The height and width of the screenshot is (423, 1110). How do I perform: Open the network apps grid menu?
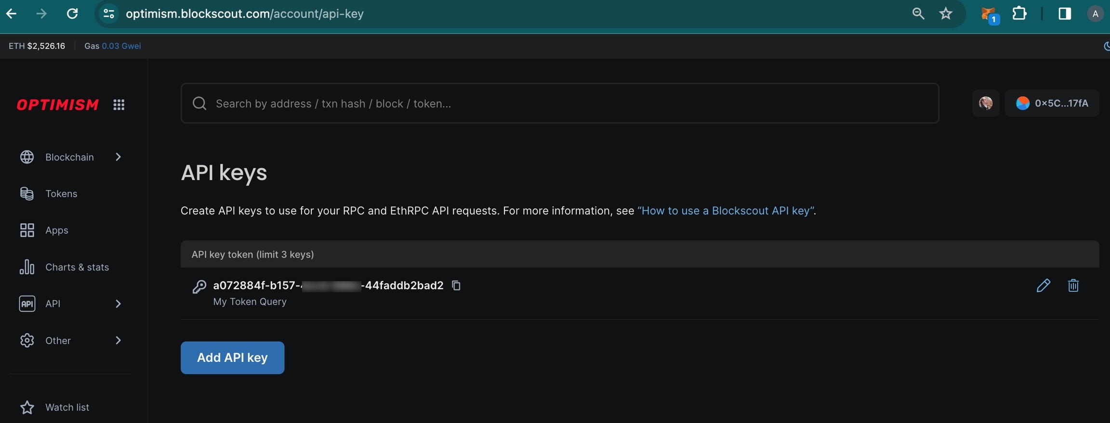(119, 104)
